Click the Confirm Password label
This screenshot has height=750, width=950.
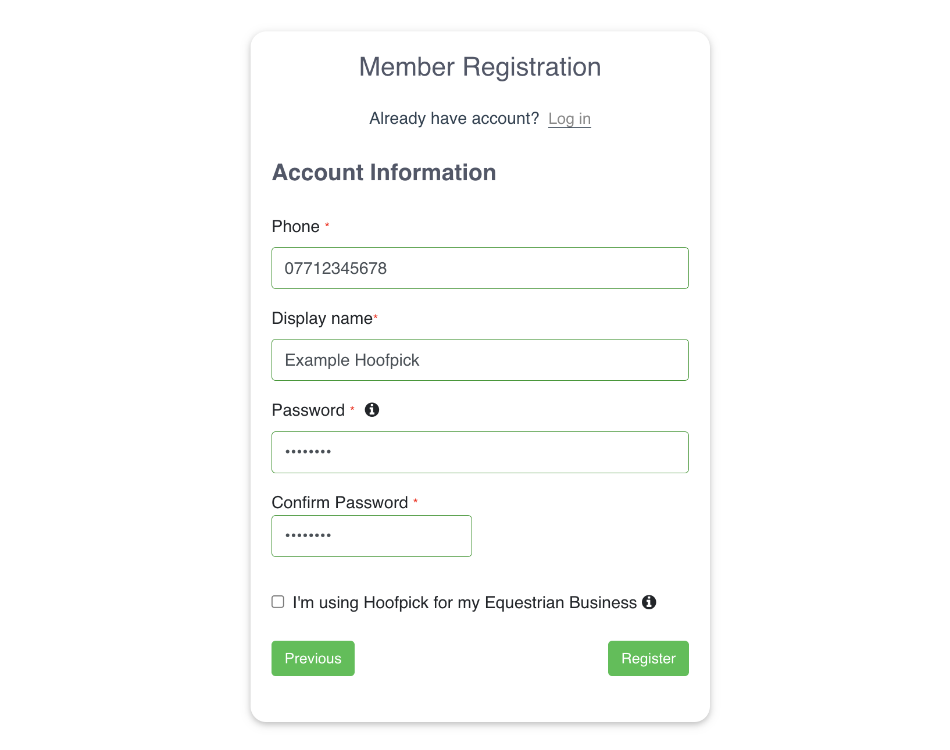coord(340,502)
